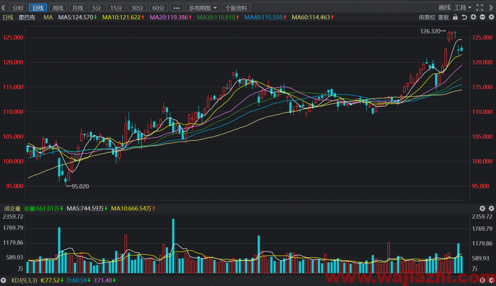Click the undo arrow icon
The image size is (496, 286).
tap(465, 17)
